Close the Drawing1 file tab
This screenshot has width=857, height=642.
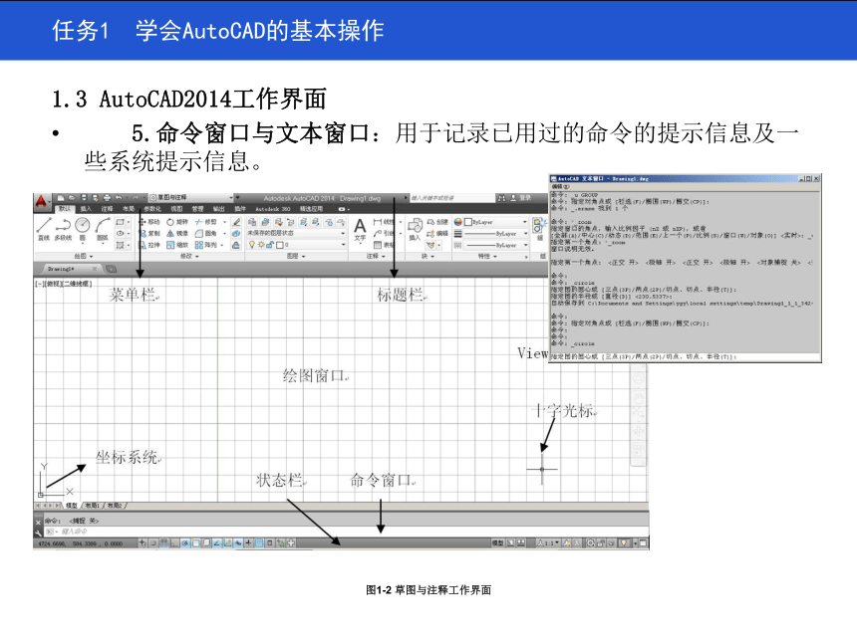coord(95,269)
